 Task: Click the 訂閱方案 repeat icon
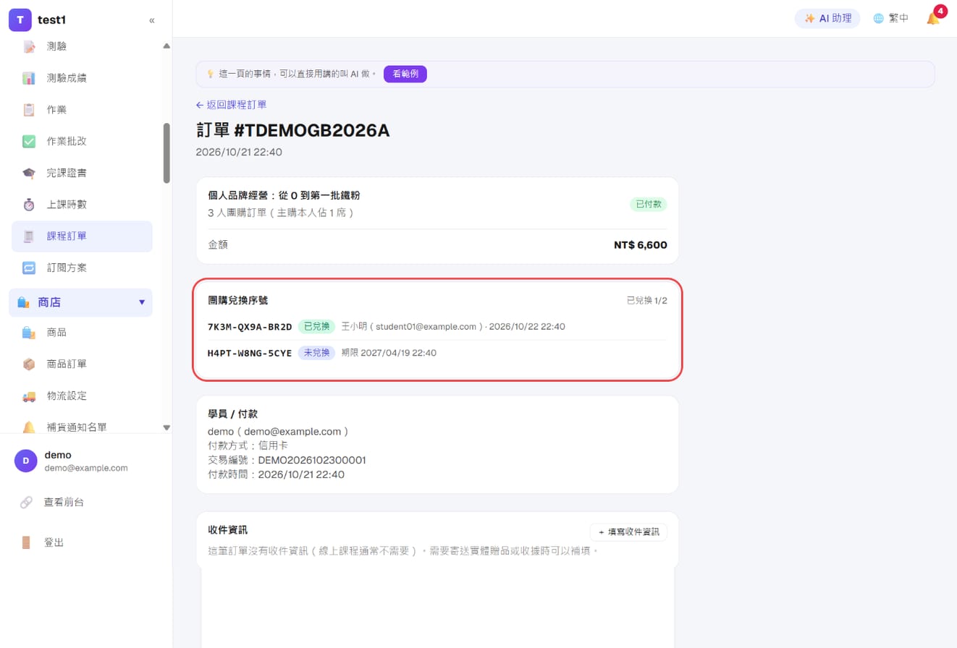click(29, 268)
